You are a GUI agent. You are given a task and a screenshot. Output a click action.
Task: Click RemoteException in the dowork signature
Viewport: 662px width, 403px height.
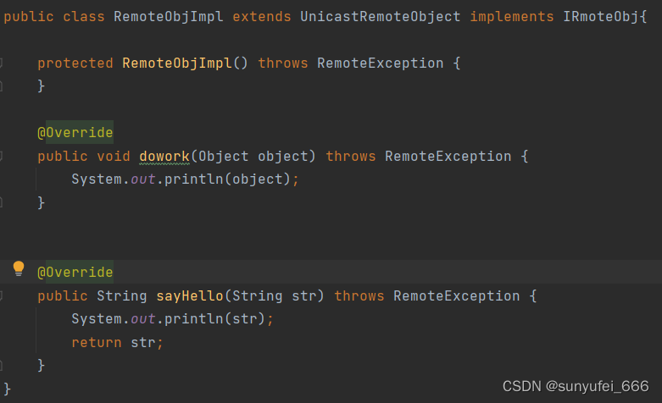click(448, 156)
